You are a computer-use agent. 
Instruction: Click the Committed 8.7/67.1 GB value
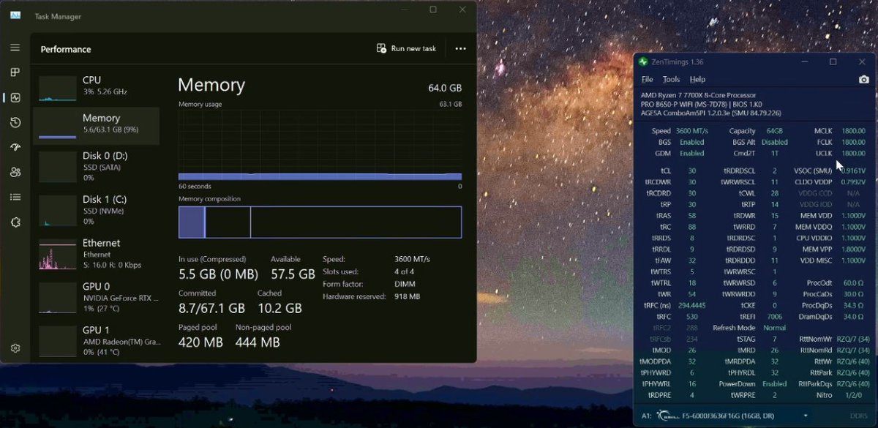coord(211,308)
